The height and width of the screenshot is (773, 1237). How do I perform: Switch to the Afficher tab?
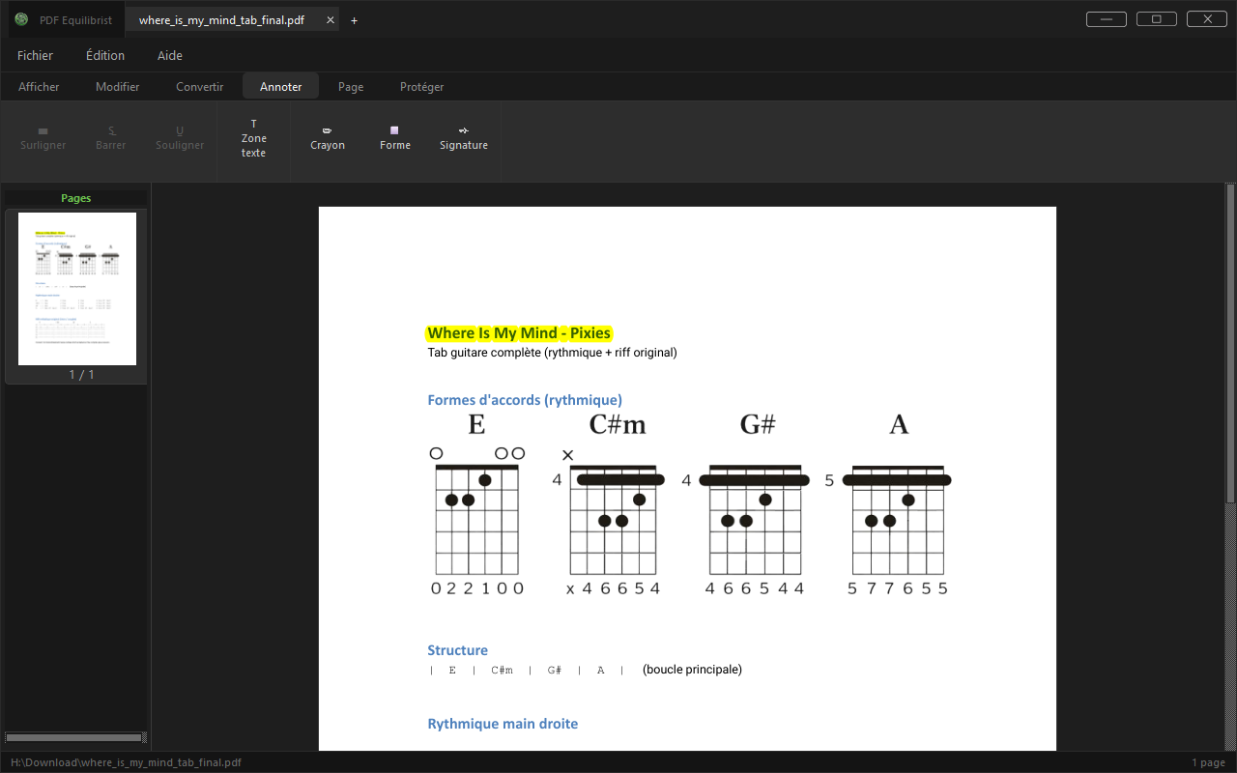tap(39, 87)
